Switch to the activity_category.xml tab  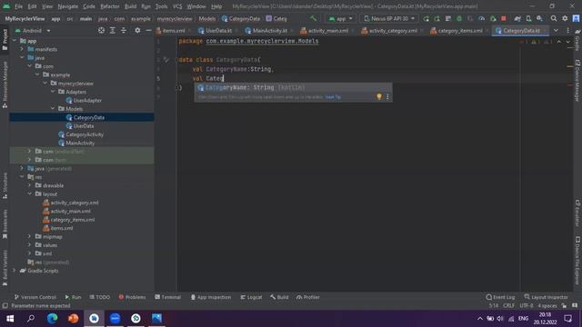coord(393,30)
